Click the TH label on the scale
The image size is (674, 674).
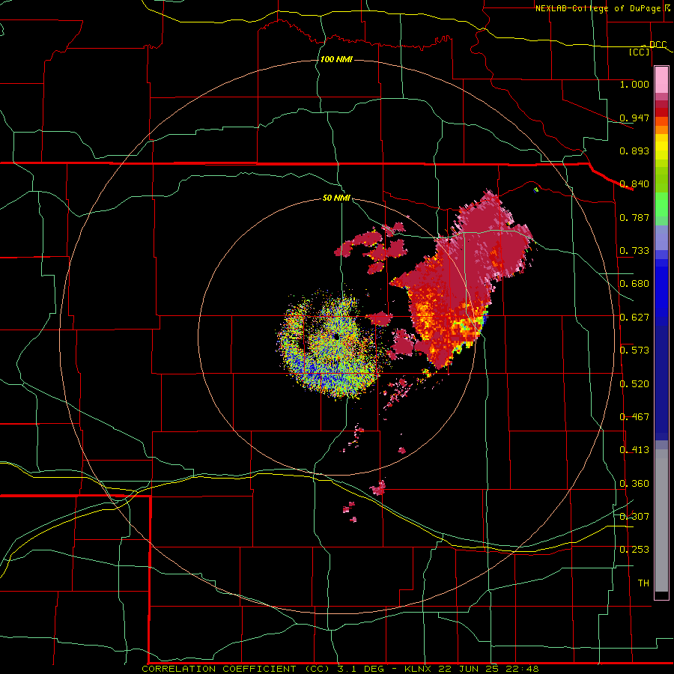coord(643,583)
